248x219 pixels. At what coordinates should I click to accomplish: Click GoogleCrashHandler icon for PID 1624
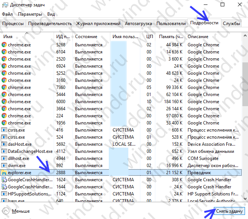(x=4, y=180)
